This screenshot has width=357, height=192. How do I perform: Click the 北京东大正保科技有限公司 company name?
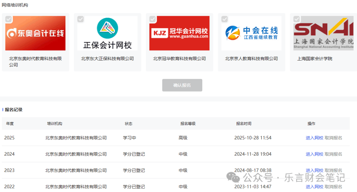[x=107, y=59]
